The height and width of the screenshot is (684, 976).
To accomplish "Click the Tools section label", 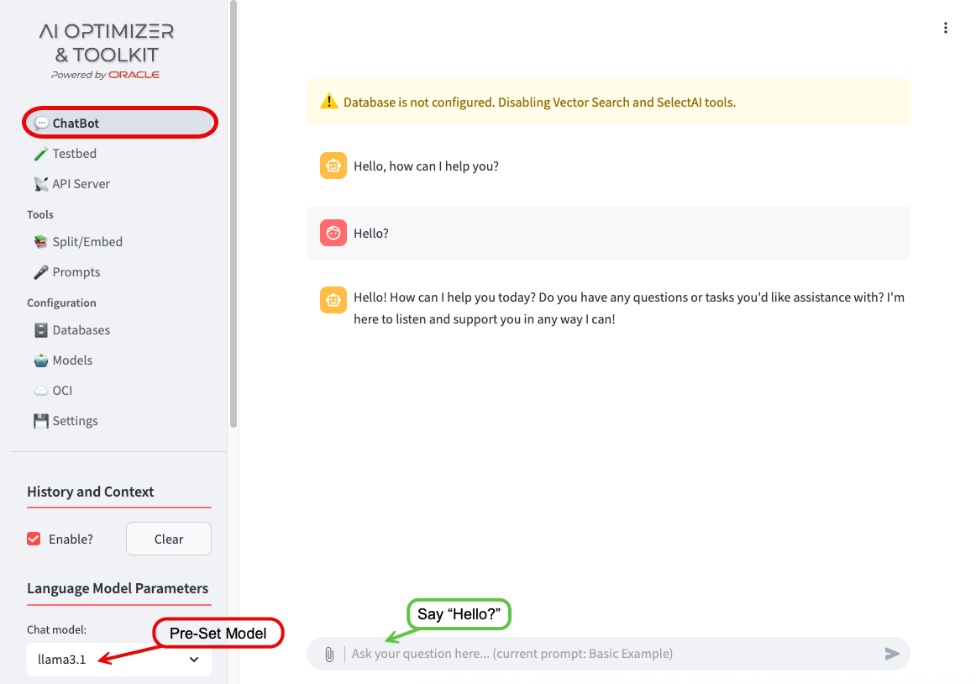I will click(x=39, y=214).
